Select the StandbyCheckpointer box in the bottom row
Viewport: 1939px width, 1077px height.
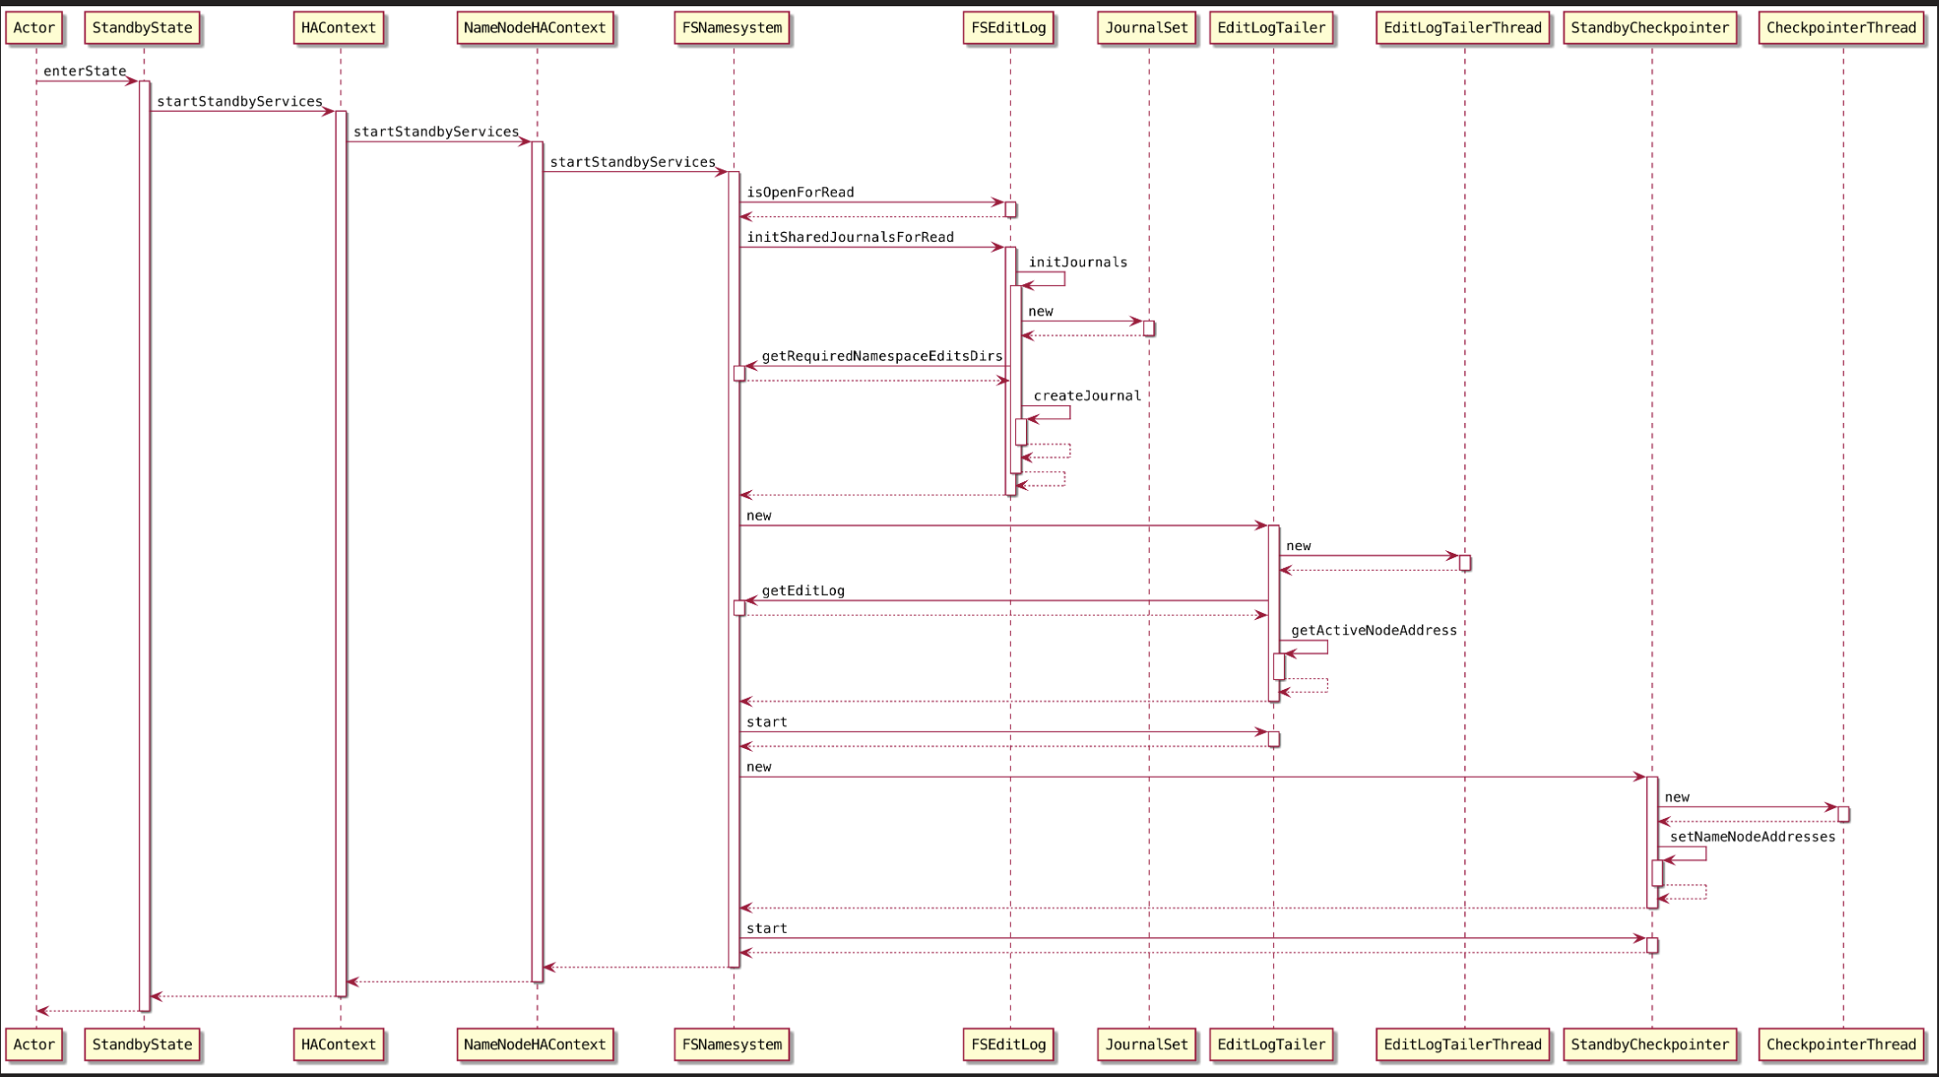coord(1650,1044)
